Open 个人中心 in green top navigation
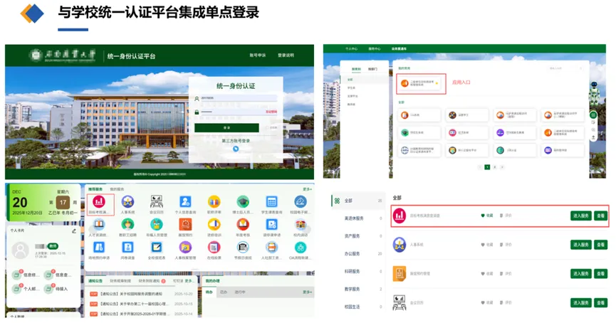Viewport: 616px width, 323px height. tap(352, 48)
